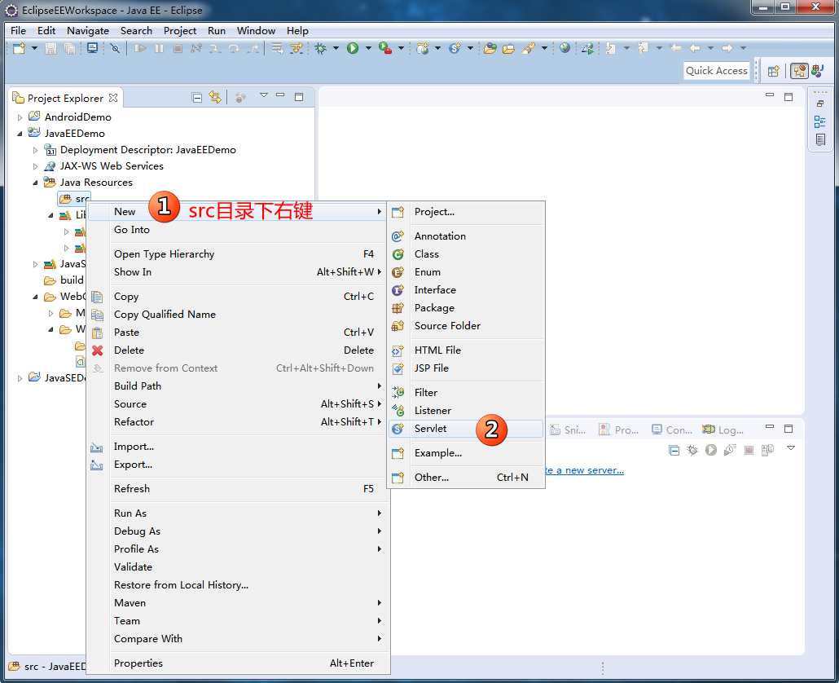Minimize the bottom Servers panel
Screen dimensions: 839x683
pos(770,426)
